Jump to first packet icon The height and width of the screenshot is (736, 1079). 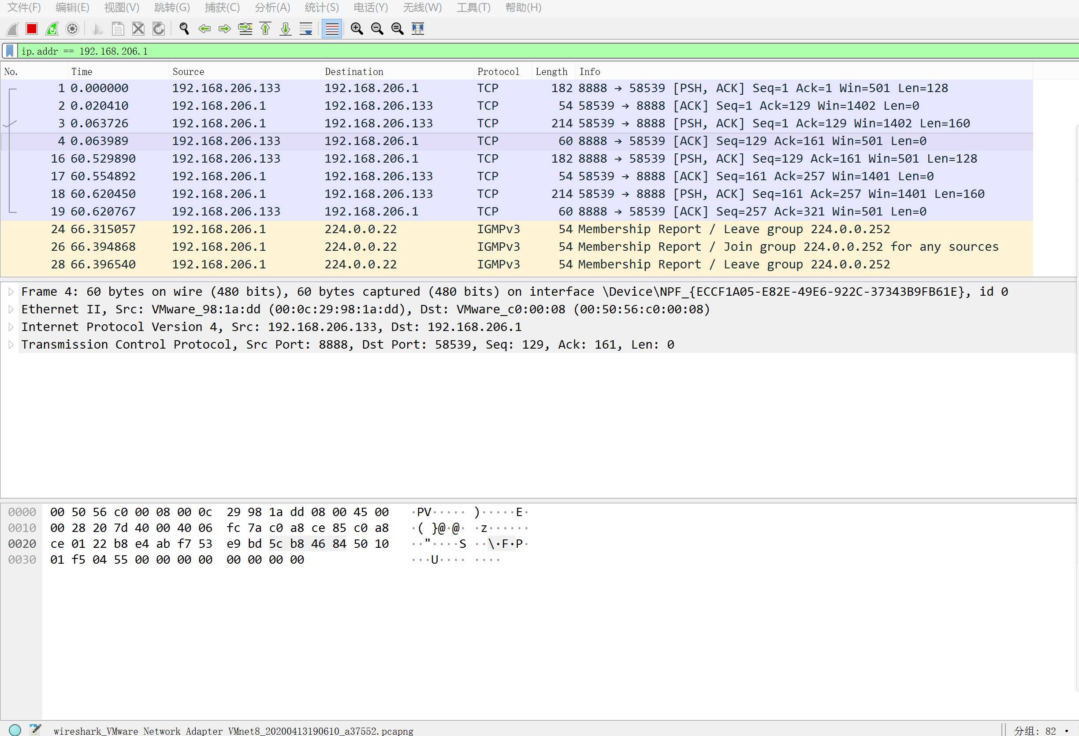266,29
